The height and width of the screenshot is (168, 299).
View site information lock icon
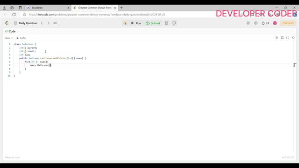click(x=24, y=14)
